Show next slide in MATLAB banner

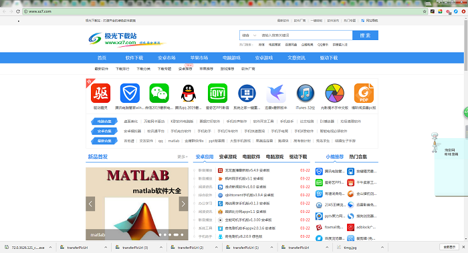(x=183, y=204)
